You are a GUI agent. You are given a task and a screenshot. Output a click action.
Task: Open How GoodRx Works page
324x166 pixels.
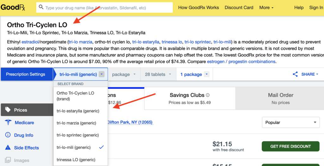[x=198, y=8]
